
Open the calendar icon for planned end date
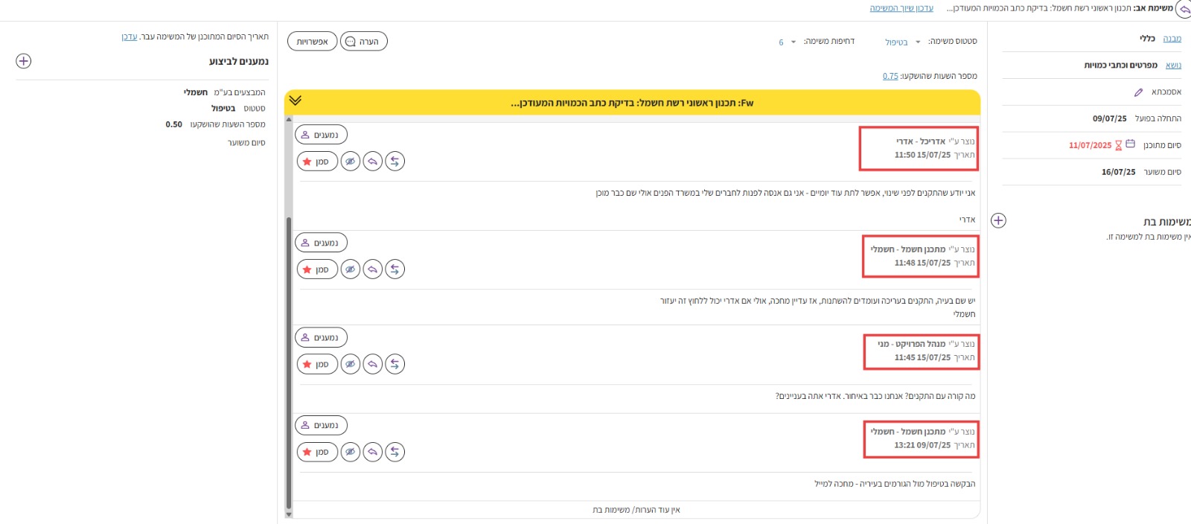pos(1130,144)
